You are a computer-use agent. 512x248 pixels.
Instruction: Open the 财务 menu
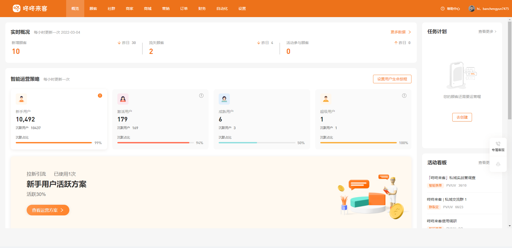coord(202,9)
